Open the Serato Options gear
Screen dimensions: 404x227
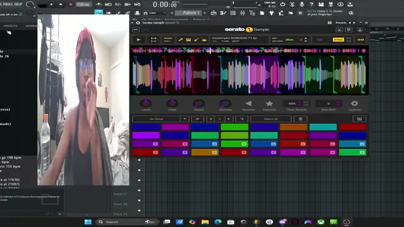pyautogui.click(x=355, y=103)
